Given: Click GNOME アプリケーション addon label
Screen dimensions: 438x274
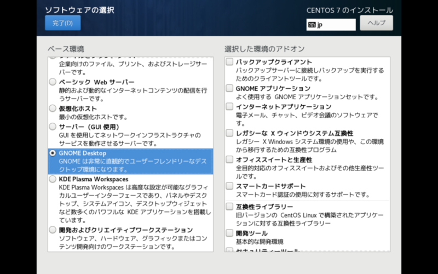Looking at the screenshot, I should (273, 88).
